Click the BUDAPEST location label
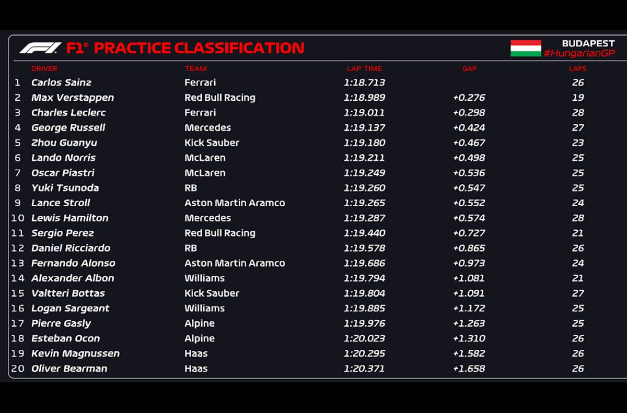 click(588, 43)
